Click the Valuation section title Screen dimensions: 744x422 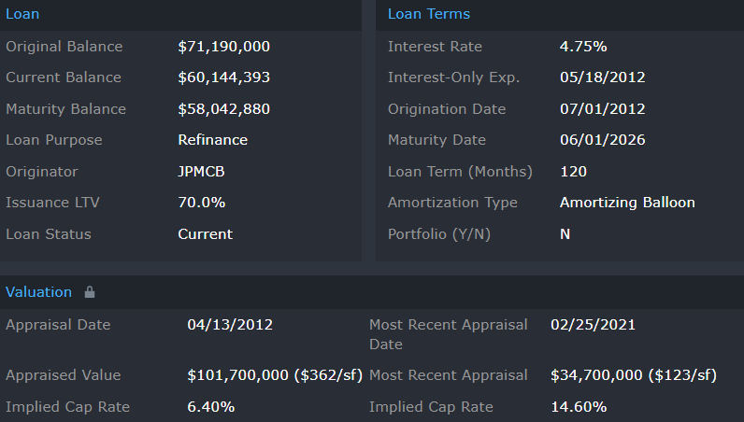coord(38,292)
